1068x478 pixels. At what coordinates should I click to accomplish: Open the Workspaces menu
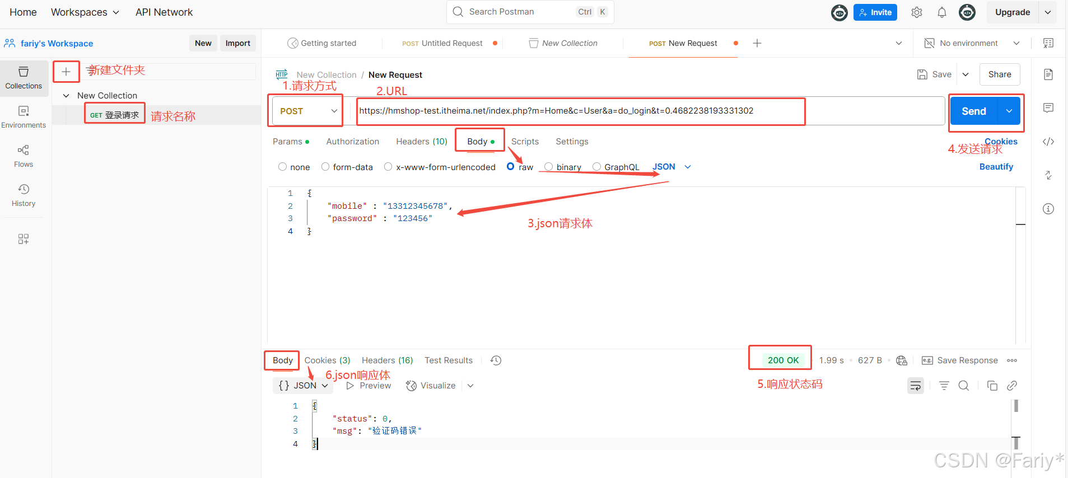coord(85,12)
